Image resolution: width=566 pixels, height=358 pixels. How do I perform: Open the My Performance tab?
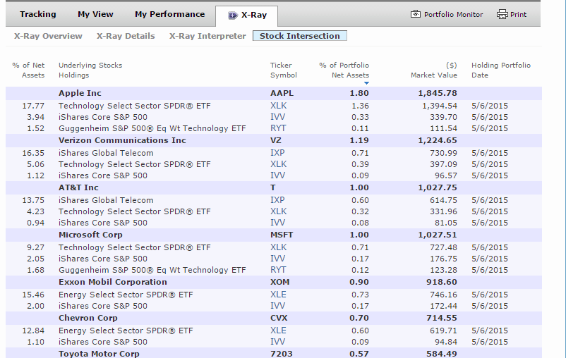click(169, 14)
